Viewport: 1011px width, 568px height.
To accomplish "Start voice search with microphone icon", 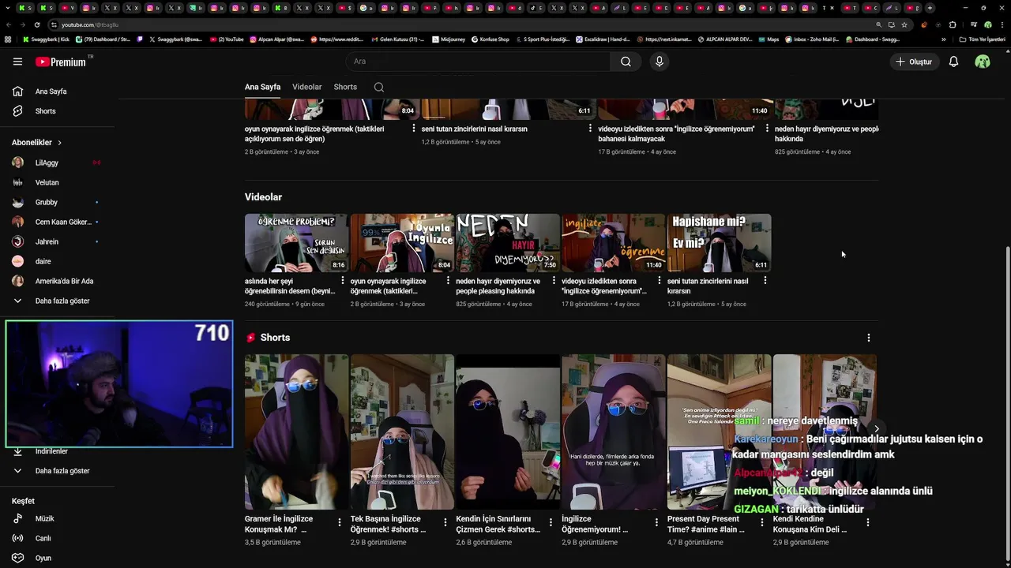I will click(x=660, y=62).
